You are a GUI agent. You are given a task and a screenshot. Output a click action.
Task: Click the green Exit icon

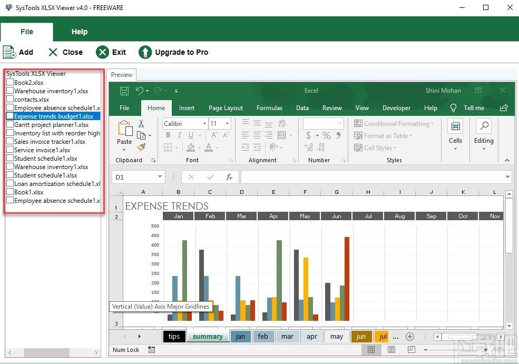(102, 52)
